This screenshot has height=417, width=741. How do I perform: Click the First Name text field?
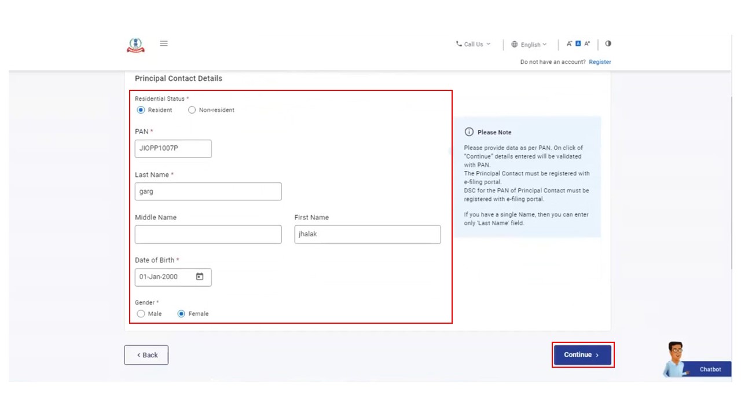[367, 235]
